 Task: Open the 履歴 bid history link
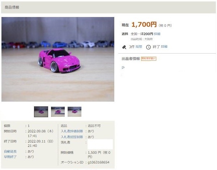[x=139, y=47]
